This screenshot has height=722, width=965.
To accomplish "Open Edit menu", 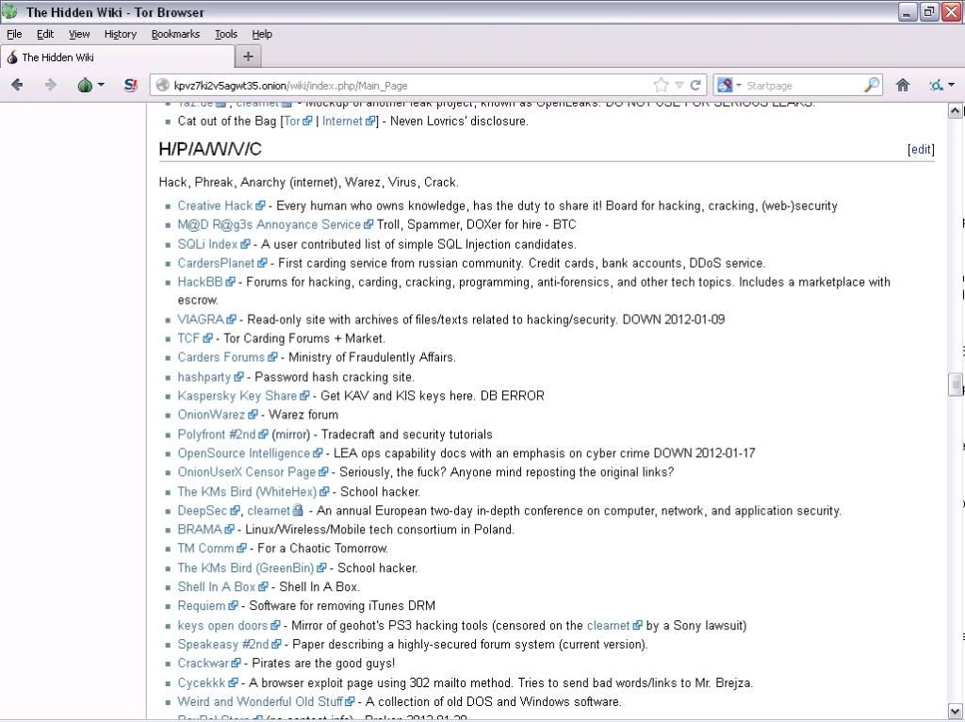I will (x=45, y=34).
